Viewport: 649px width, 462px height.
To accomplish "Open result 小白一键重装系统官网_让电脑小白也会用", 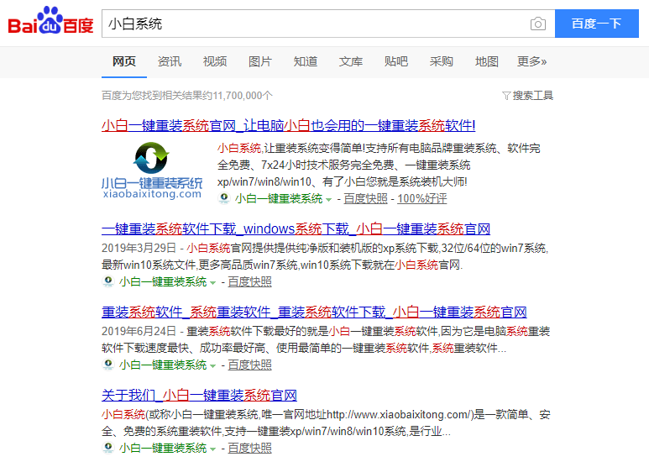I will pos(289,125).
